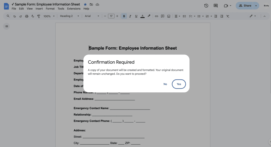Click the 'Relationship:' line
Viewport: 271px width, 147px height.
point(103,115)
